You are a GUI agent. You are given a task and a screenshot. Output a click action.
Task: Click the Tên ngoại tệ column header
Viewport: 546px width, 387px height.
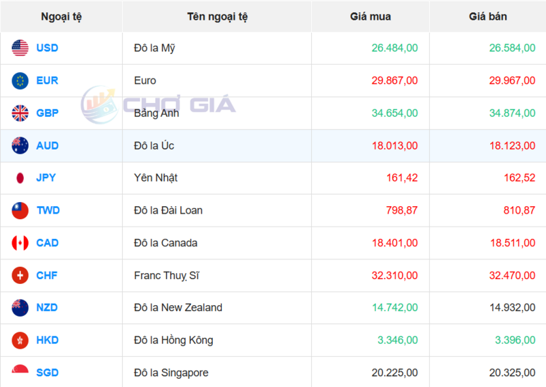pyautogui.click(x=217, y=16)
